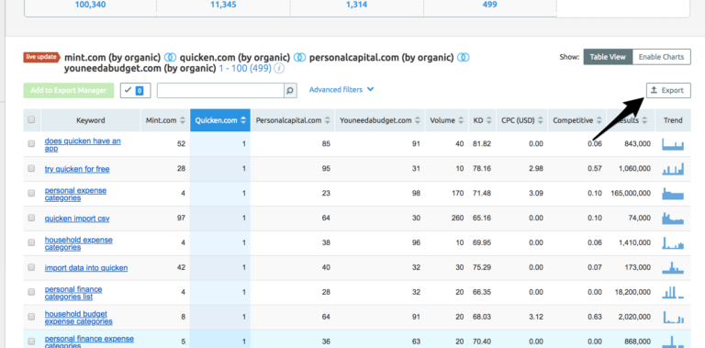705x348 pixels.
Task: Click Add to Export Manager button
Action: pyautogui.click(x=68, y=90)
